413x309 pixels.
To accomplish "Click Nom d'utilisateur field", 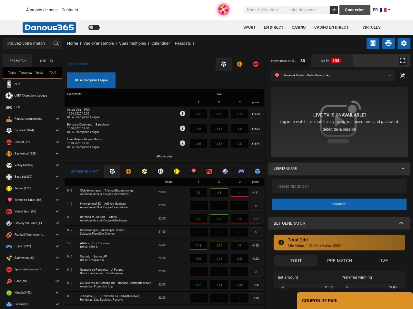I will coord(265,10).
